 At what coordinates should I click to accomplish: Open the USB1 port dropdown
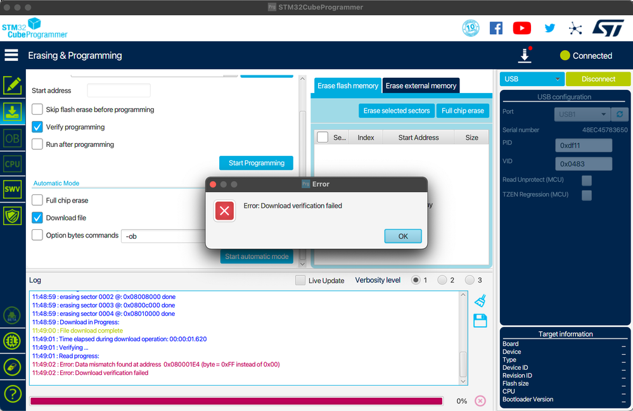[x=582, y=114]
